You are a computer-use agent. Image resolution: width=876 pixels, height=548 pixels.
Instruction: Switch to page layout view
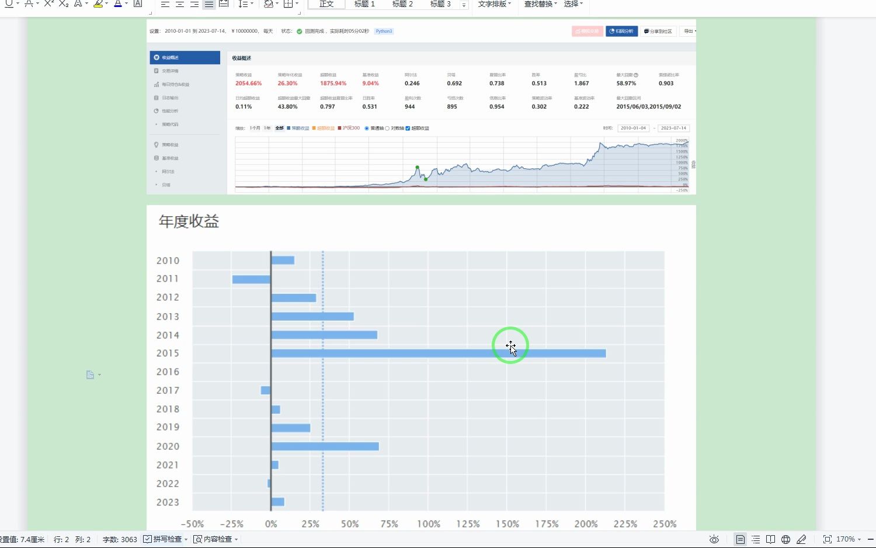(x=741, y=539)
